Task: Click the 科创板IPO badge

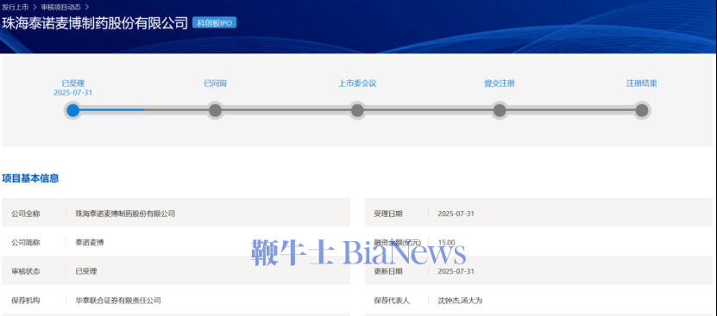Action: [x=215, y=23]
